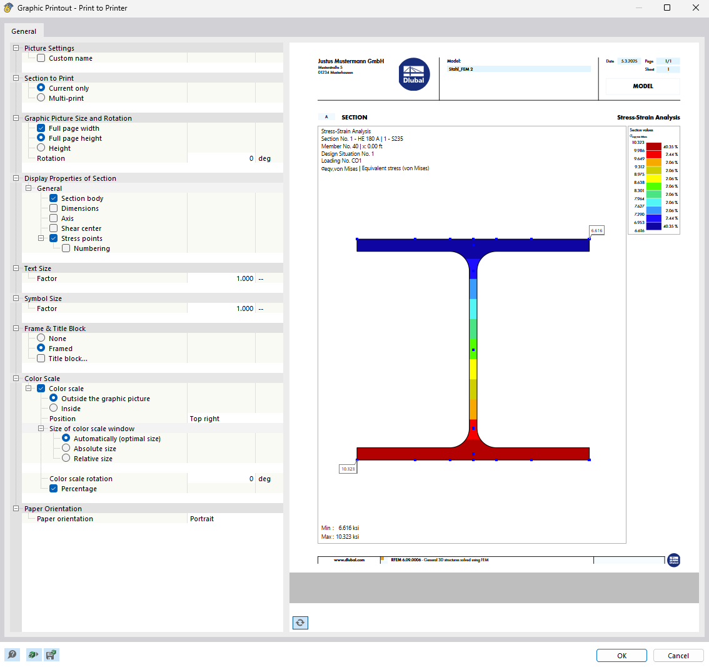Viewport: 709px width, 667px height.
Task: Click the save-settings icon at bottom left
Action: pyautogui.click(x=51, y=654)
